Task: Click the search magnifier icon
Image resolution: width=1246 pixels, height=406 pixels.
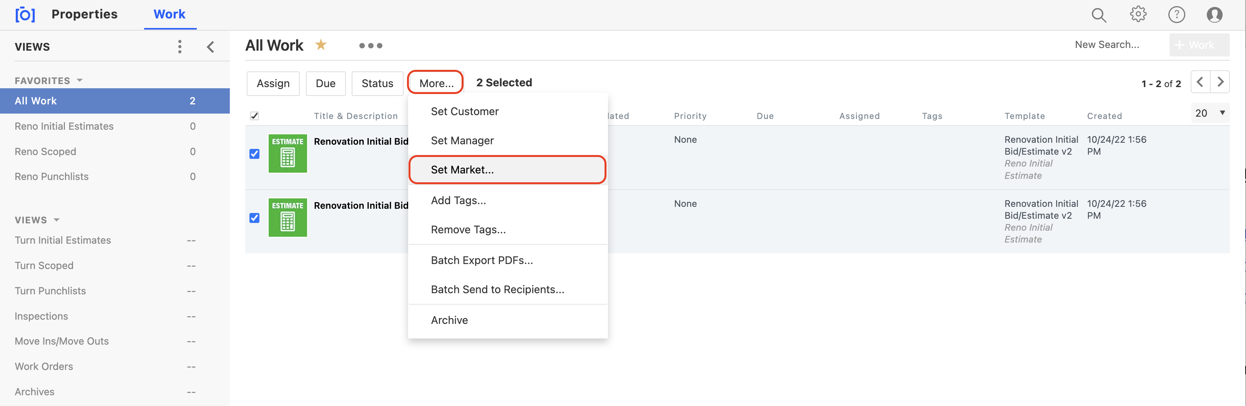Action: coord(1098,15)
